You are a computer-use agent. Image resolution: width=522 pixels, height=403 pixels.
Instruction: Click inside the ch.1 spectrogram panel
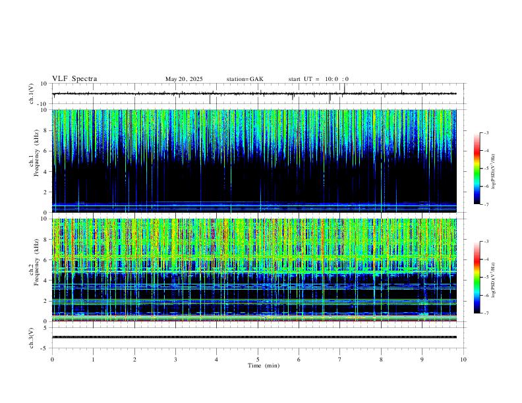point(254,161)
